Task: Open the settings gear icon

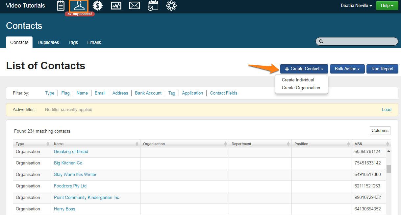Action: click(171, 6)
